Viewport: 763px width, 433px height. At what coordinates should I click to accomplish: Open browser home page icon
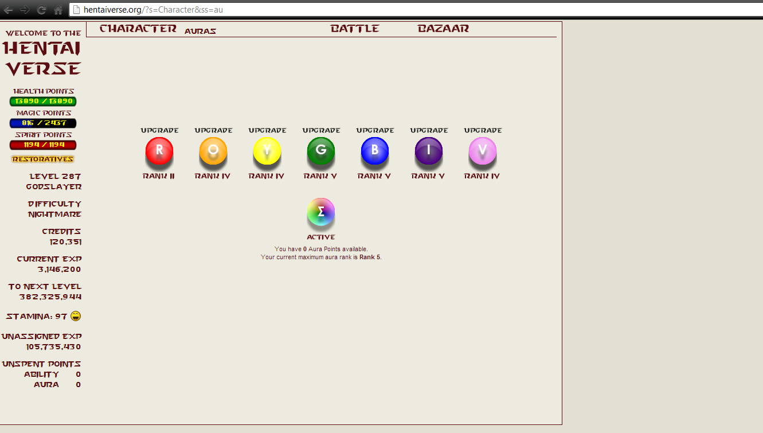pos(58,10)
